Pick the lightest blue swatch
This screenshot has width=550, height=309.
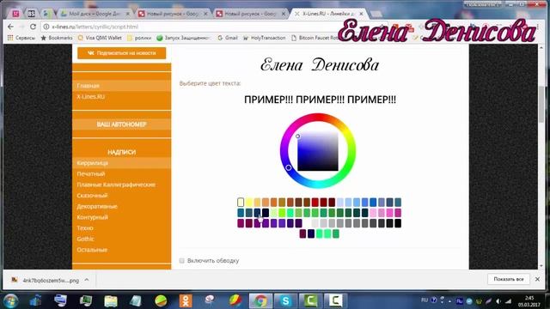coord(340,203)
